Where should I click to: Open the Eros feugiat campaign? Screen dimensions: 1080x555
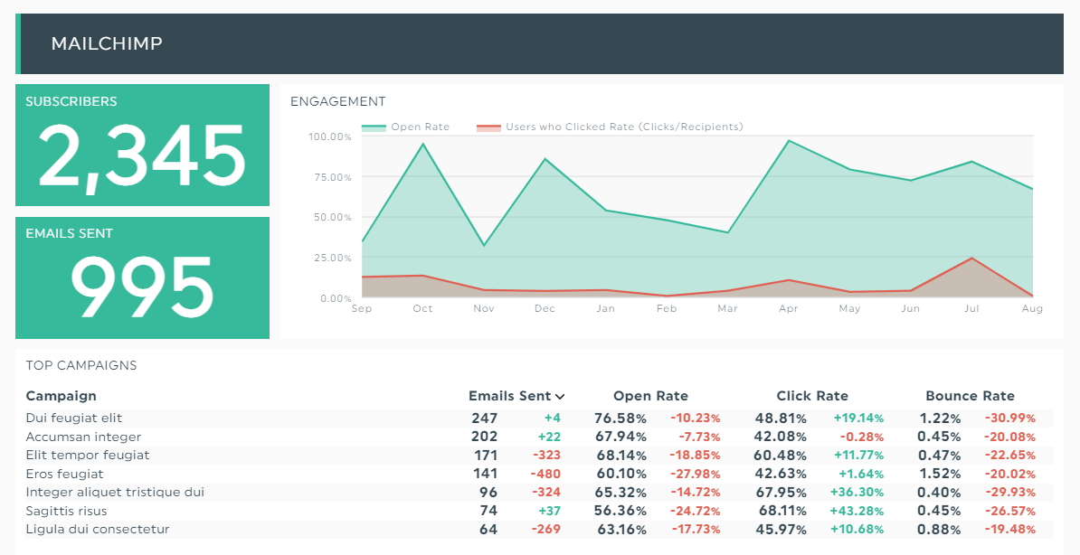[x=65, y=474]
